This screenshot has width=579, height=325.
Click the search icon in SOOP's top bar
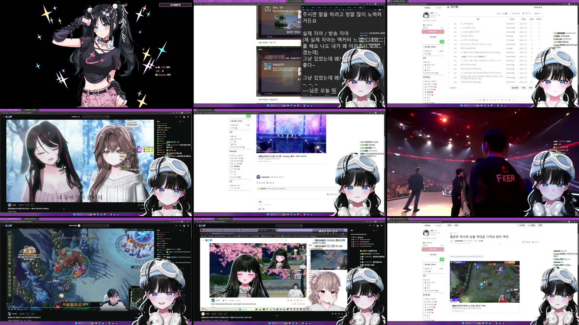coord(107,117)
